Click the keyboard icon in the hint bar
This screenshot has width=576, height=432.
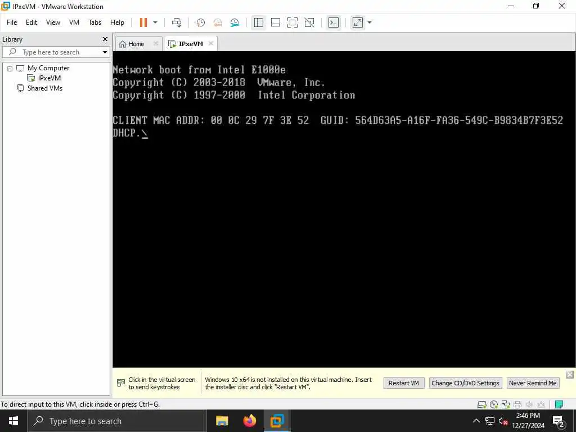point(120,382)
